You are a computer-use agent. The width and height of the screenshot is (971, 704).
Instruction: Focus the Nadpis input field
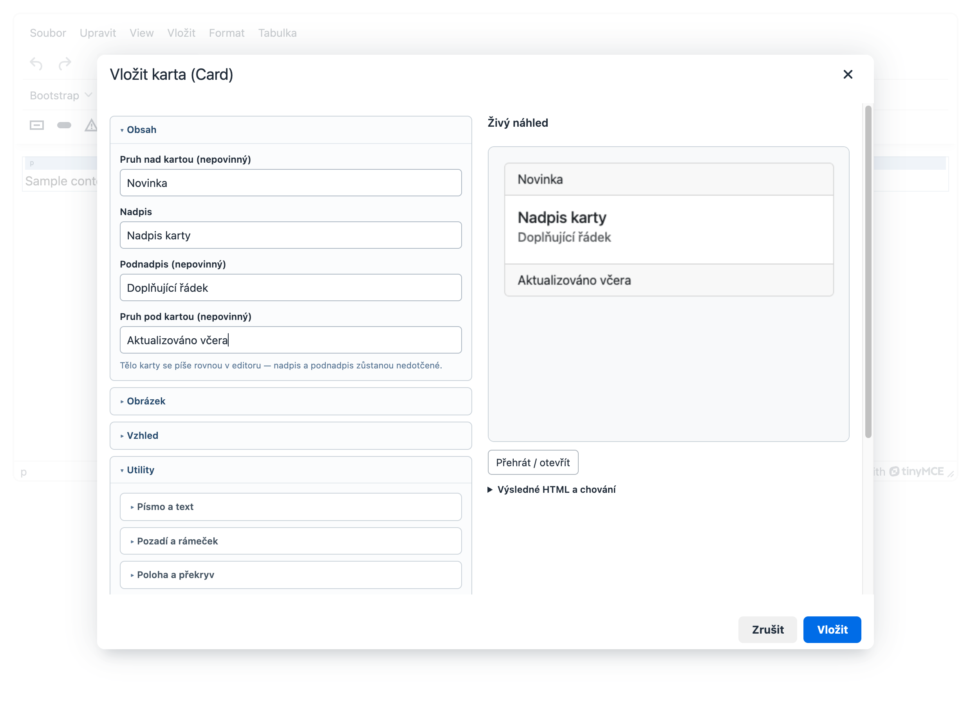point(291,235)
